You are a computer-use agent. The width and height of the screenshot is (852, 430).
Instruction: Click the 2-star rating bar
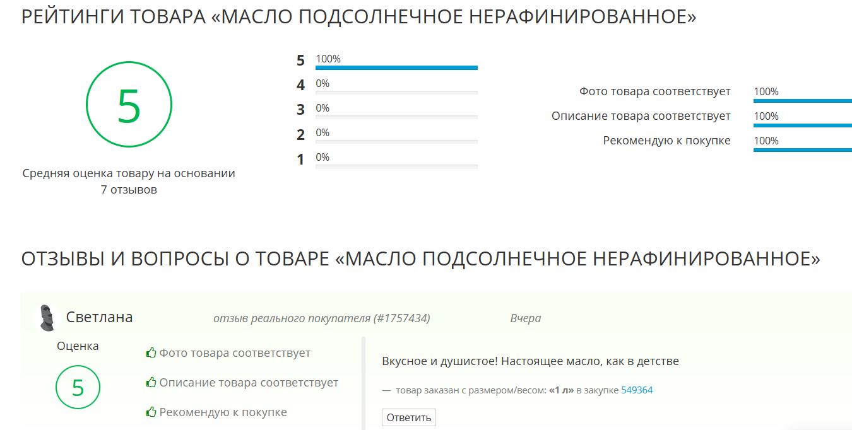(396, 141)
